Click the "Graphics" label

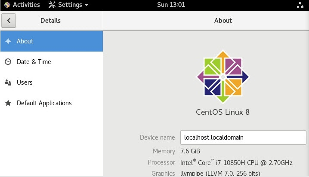163,174
